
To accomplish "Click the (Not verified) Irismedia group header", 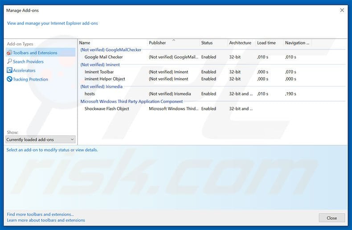I will click(x=102, y=86).
